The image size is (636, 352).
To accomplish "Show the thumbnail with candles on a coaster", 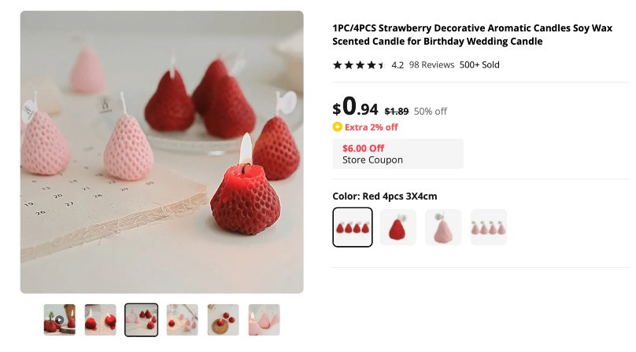I will pos(224,320).
